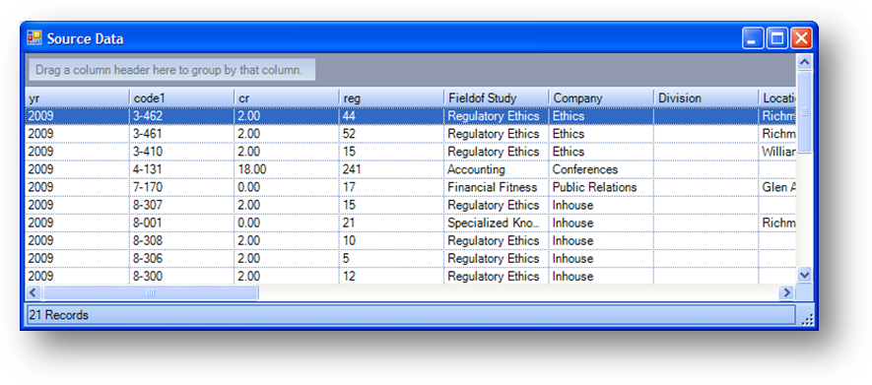This screenshot has width=872, height=385.
Task: Sort by the code1 column header
Action: click(x=182, y=97)
